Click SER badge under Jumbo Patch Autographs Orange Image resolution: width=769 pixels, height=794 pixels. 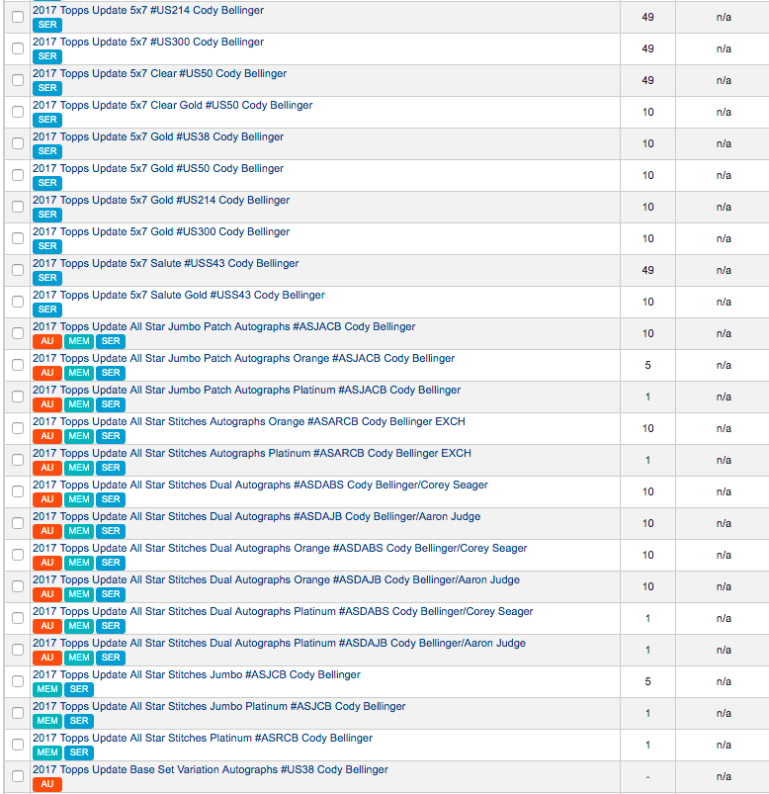pyautogui.click(x=111, y=373)
